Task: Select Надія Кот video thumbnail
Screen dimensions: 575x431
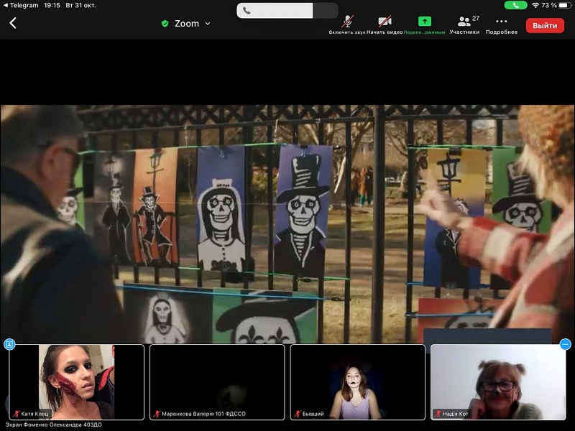Action: click(498, 382)
